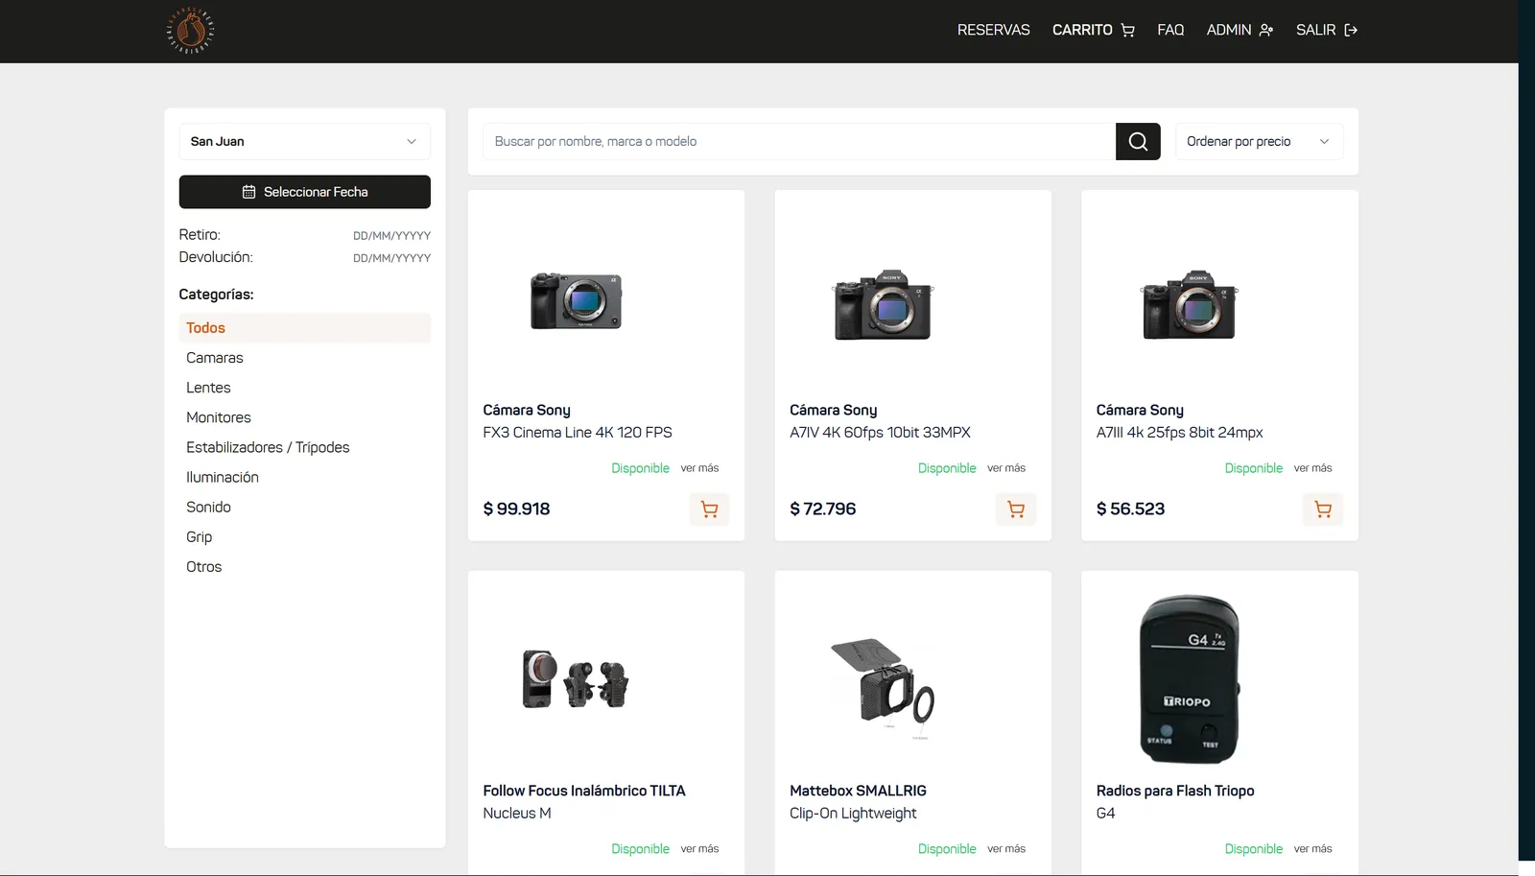Open the CARRITO cart page
Image resolution: width=1535 pixels, height=876 pixels.
(x=1093, y=30)
